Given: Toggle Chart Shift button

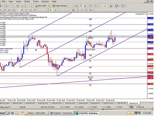Looking at the screenshot, I should point(105,6).
